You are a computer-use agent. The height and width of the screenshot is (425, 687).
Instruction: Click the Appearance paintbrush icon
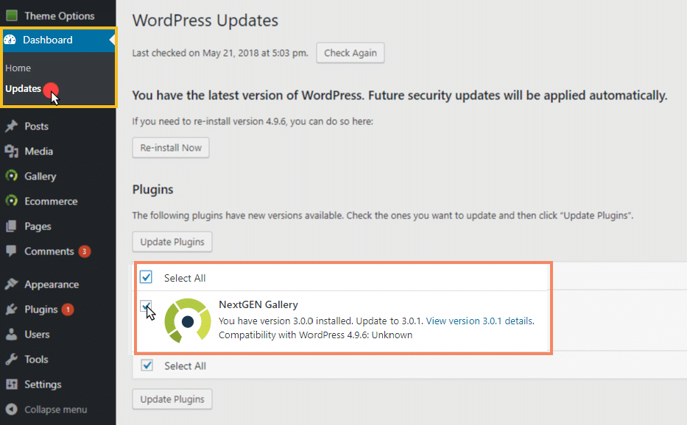click(x=11, y=284)
